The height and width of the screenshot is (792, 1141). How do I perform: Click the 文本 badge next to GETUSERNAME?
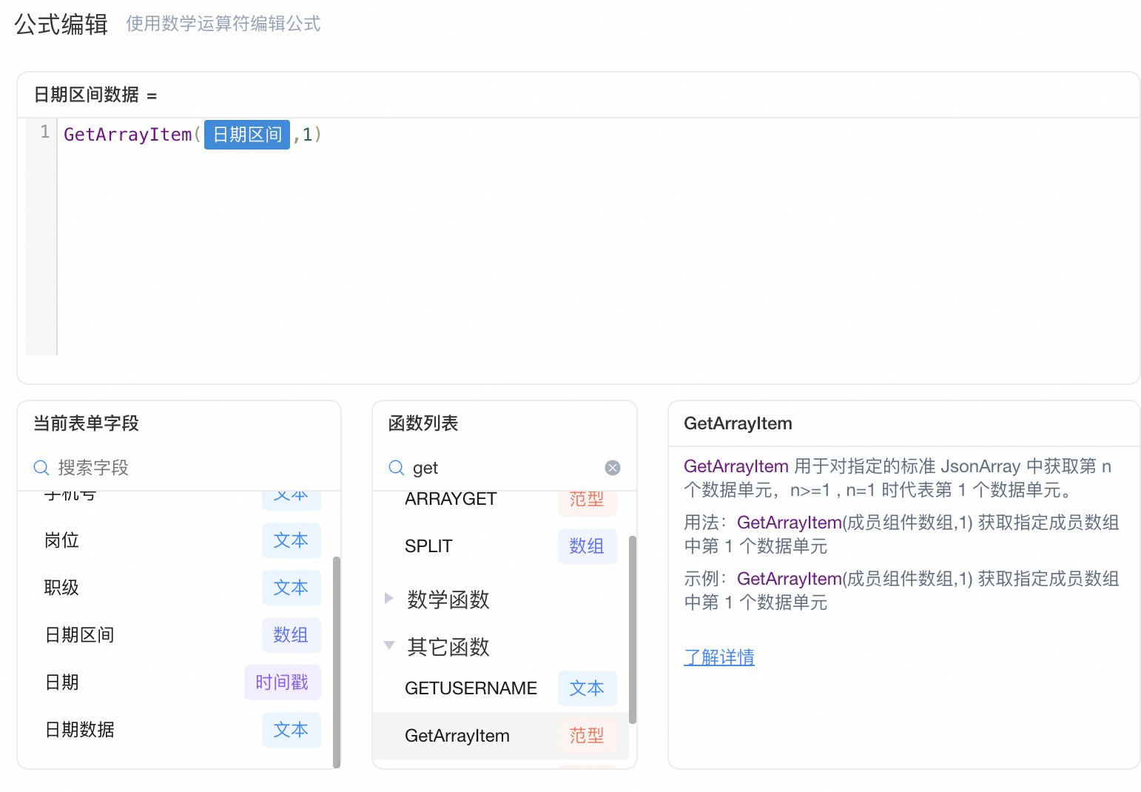click(587, 688)
